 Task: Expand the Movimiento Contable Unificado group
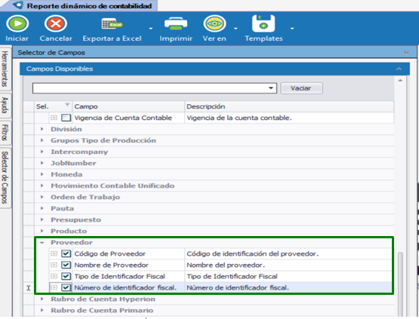(x=42, y=186)
